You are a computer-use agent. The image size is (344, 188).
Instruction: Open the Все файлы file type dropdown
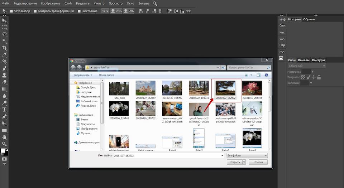click(x=247, y=155)
